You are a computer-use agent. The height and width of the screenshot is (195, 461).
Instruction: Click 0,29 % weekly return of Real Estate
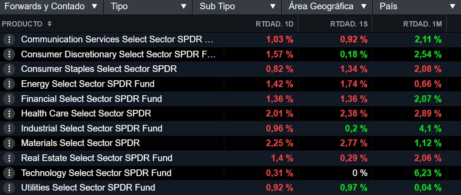tap(354, 158)
